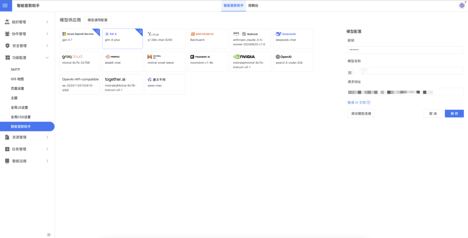
Task: Focus the 请求地址 input field
Action: (406, 92)
